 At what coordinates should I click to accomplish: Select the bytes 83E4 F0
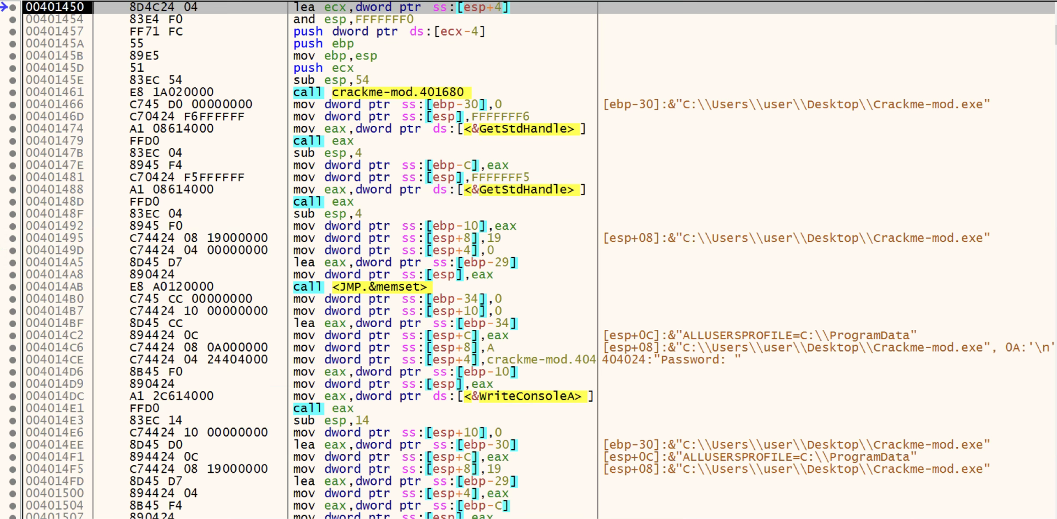point(156,19)
